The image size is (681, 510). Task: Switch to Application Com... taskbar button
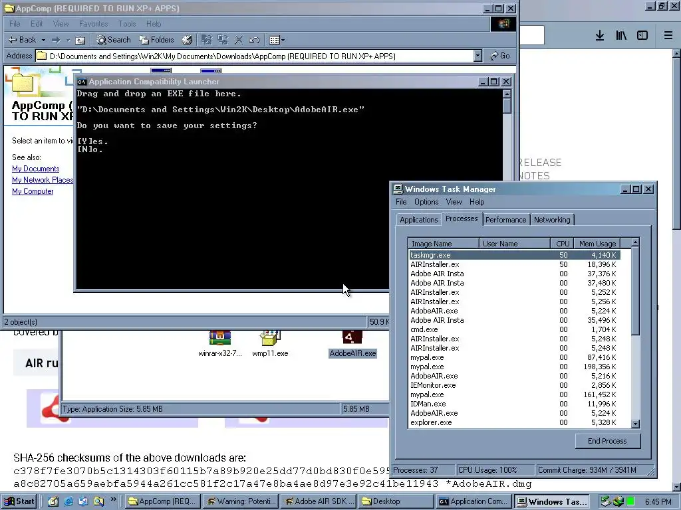tap(474, 501)
